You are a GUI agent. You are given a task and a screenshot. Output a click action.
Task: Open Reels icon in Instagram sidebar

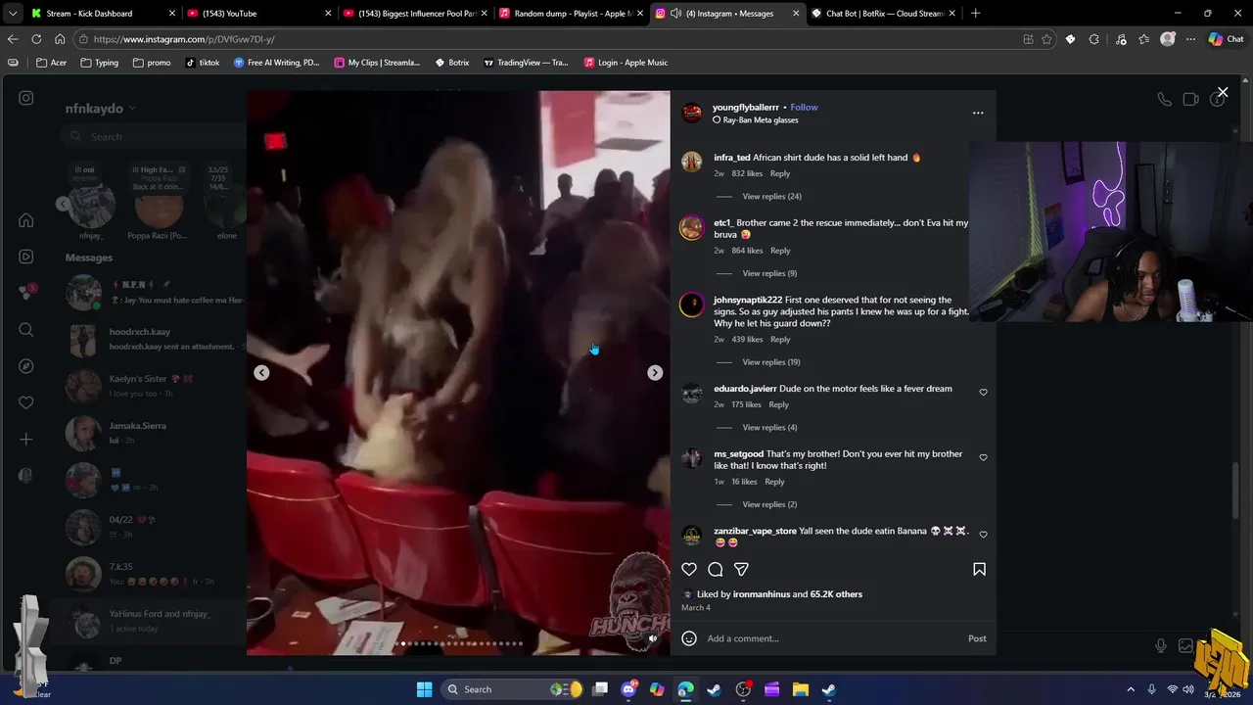(x=26, y=257)
